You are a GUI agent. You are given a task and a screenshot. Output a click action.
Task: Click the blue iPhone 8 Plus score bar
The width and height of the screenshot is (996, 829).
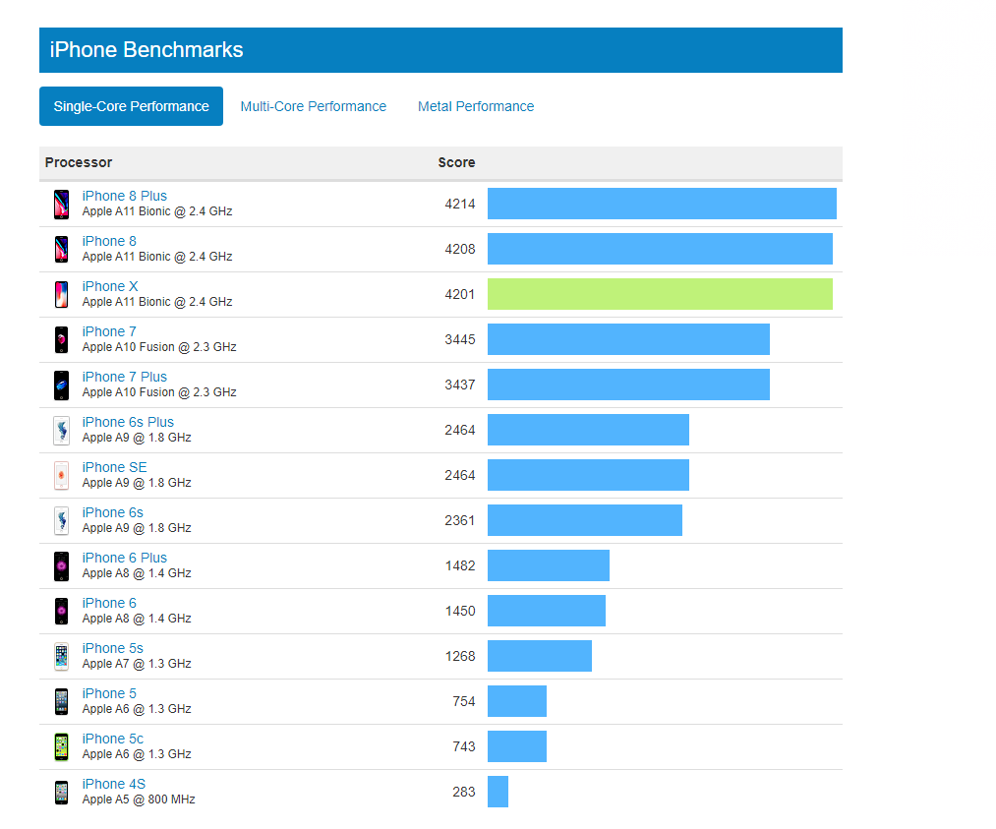[662, 204]
